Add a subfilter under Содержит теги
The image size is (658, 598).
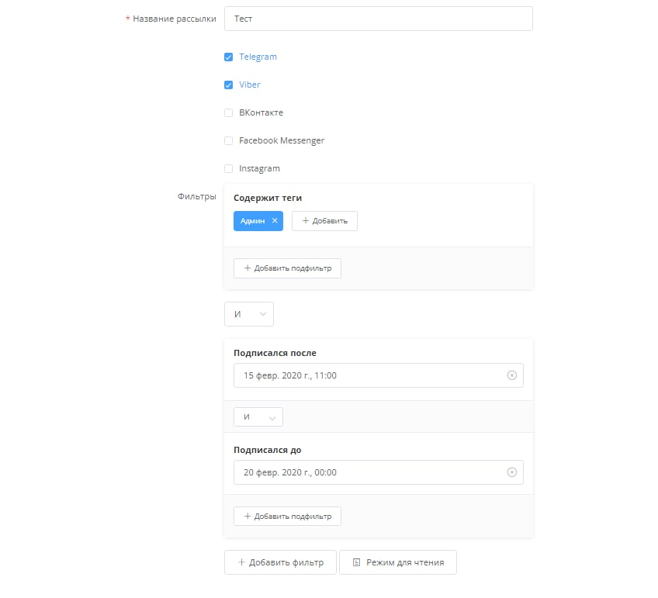[x=287, y=268]
